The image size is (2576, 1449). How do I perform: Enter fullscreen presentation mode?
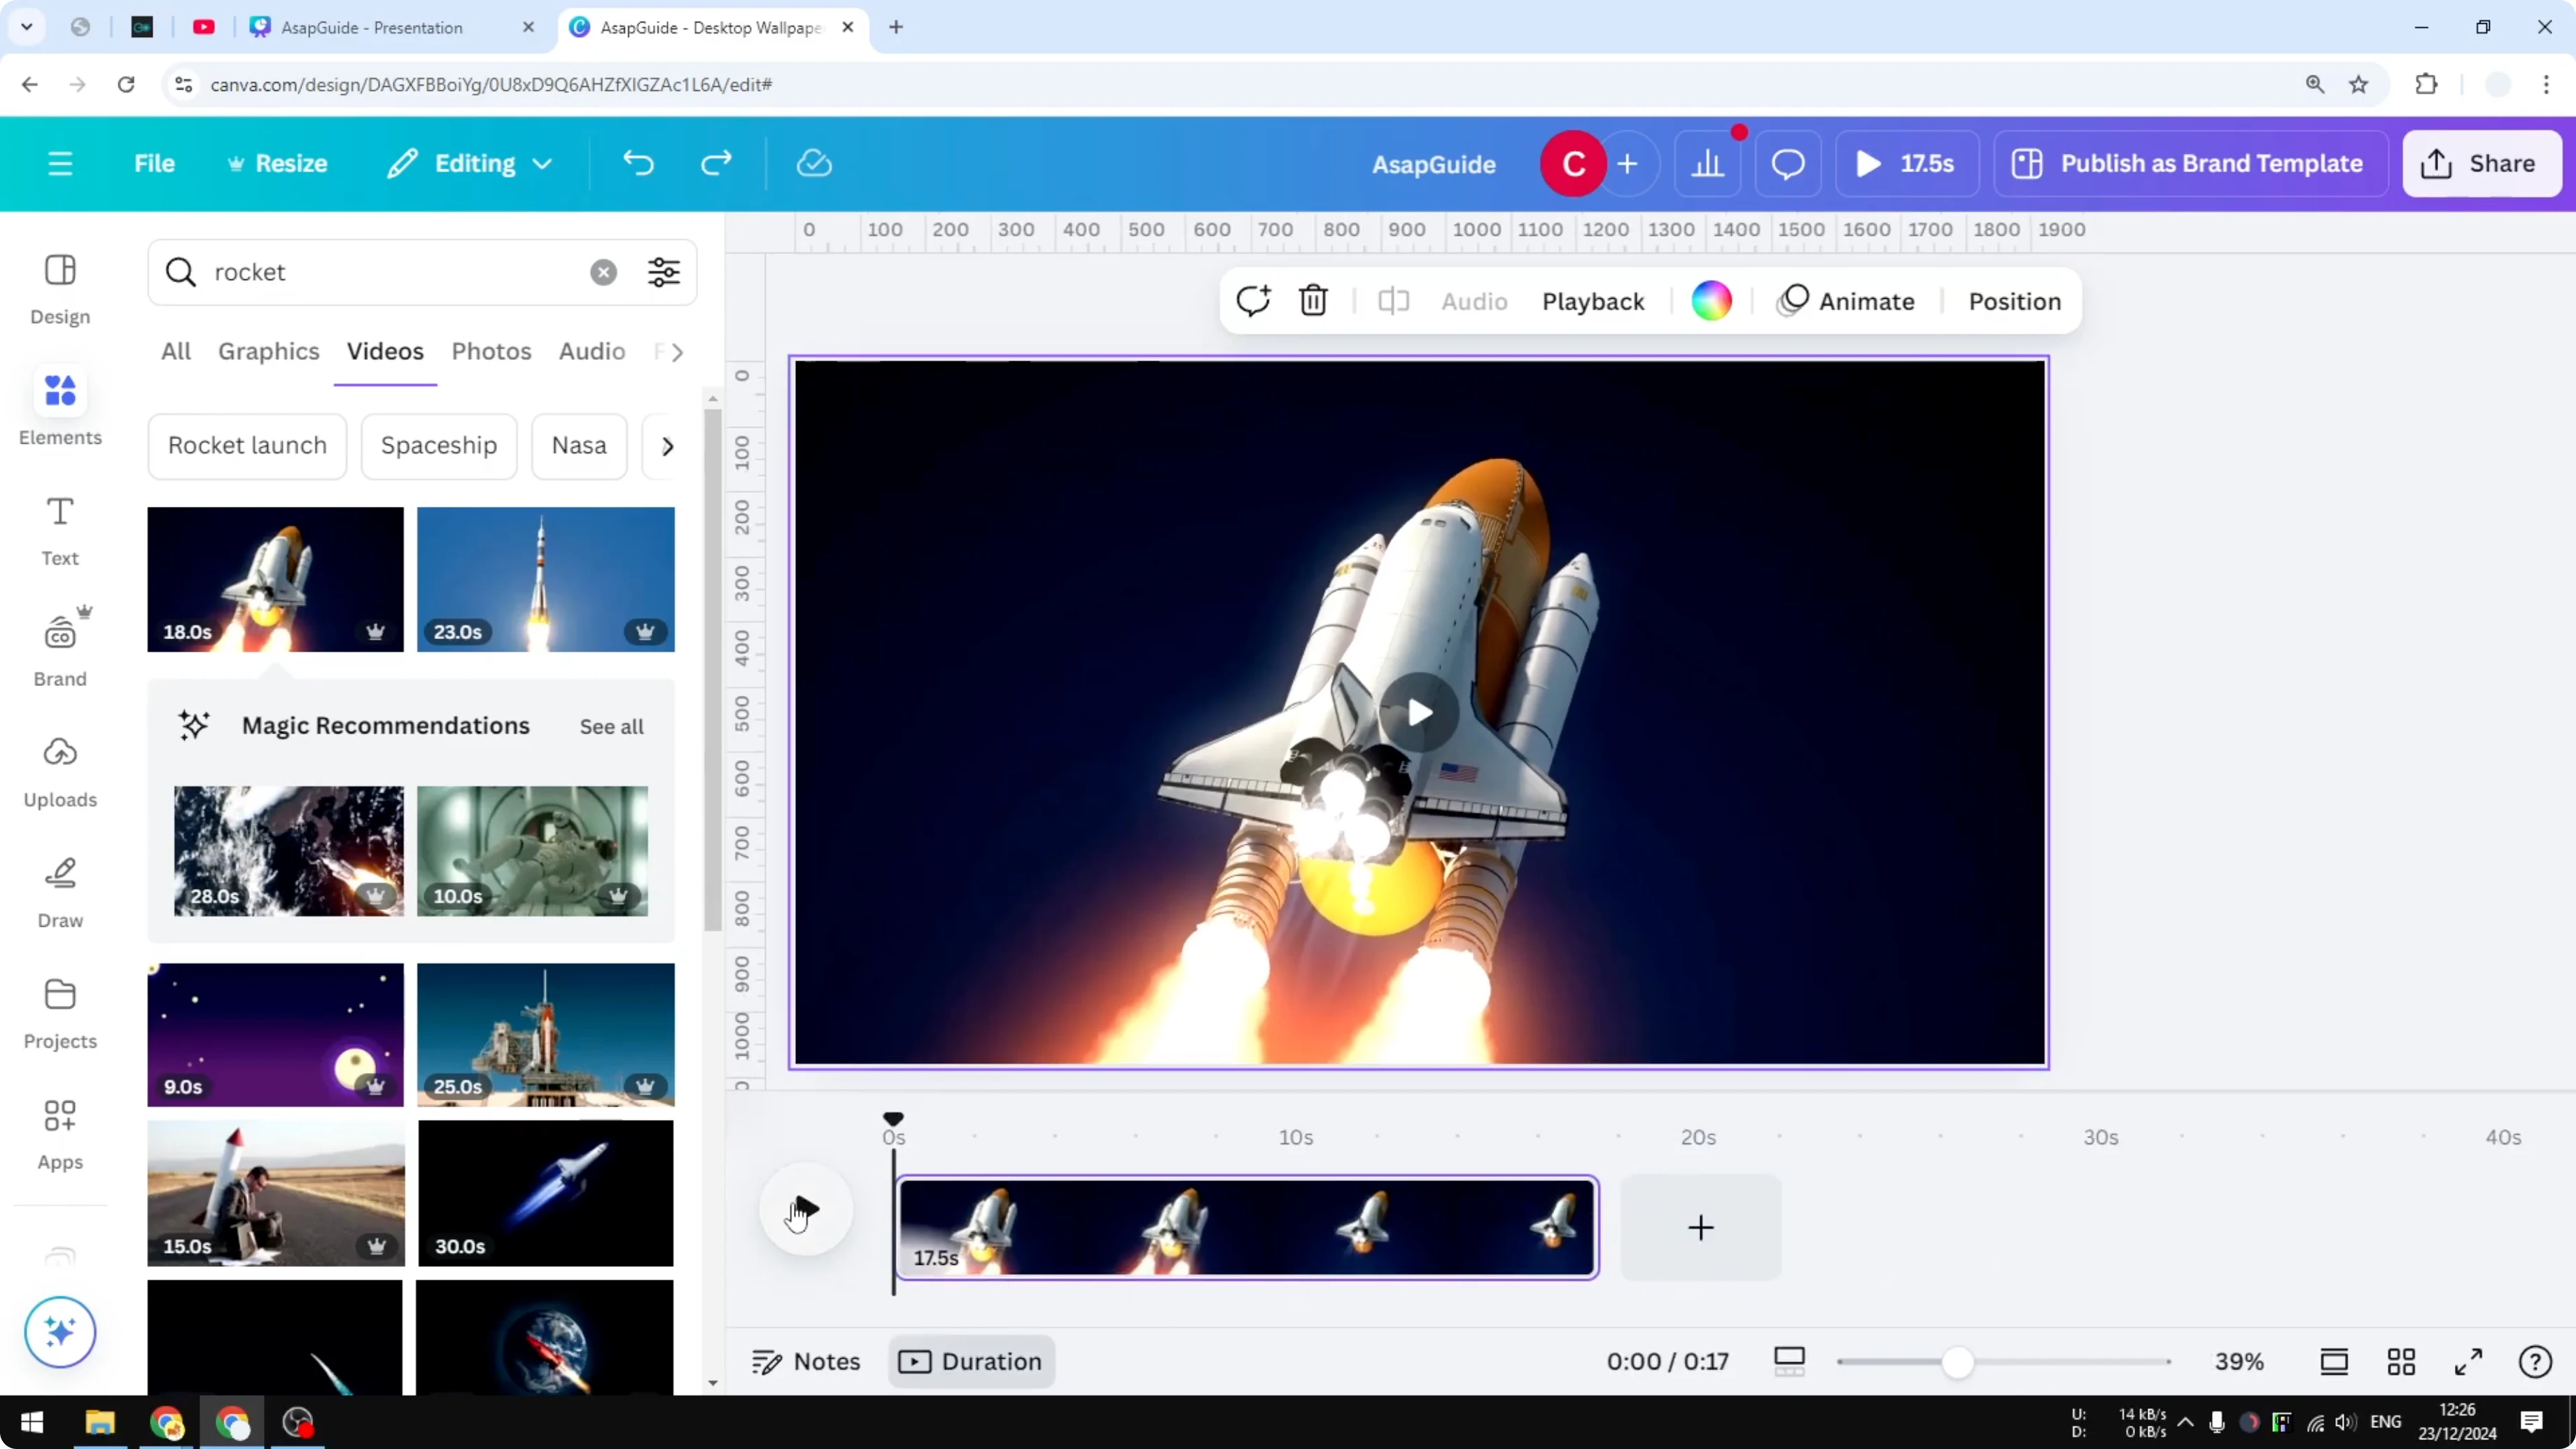2468,1361
